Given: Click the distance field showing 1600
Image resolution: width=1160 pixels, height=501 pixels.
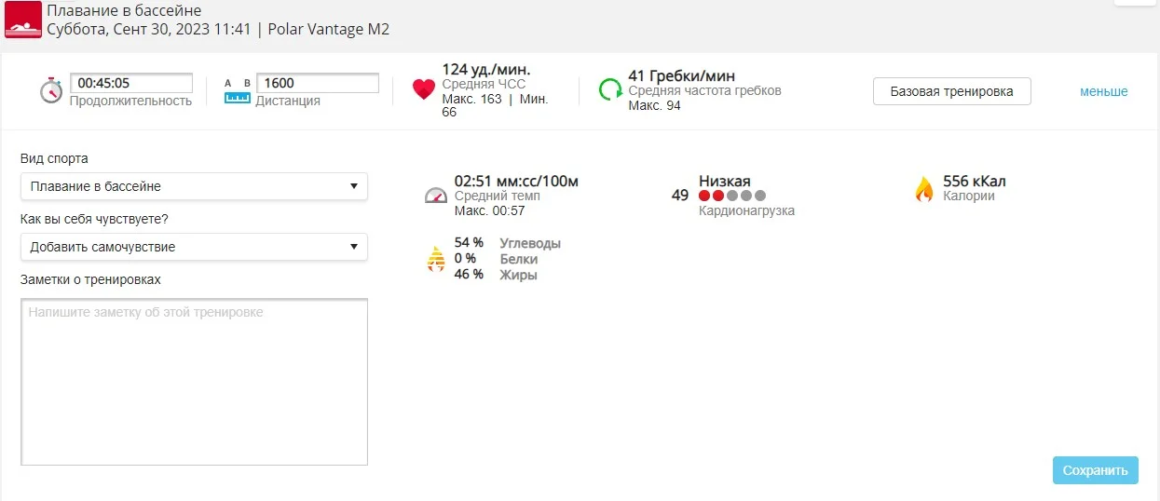Looking at the screenshot, I should [318, 83].
